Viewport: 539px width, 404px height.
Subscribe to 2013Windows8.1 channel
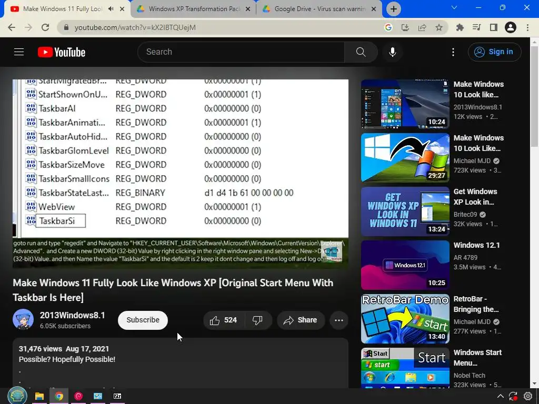143,320
